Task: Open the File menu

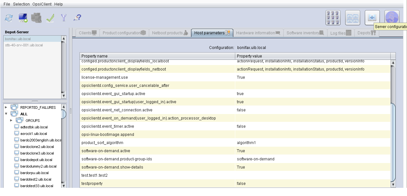Action: point(7,4)
